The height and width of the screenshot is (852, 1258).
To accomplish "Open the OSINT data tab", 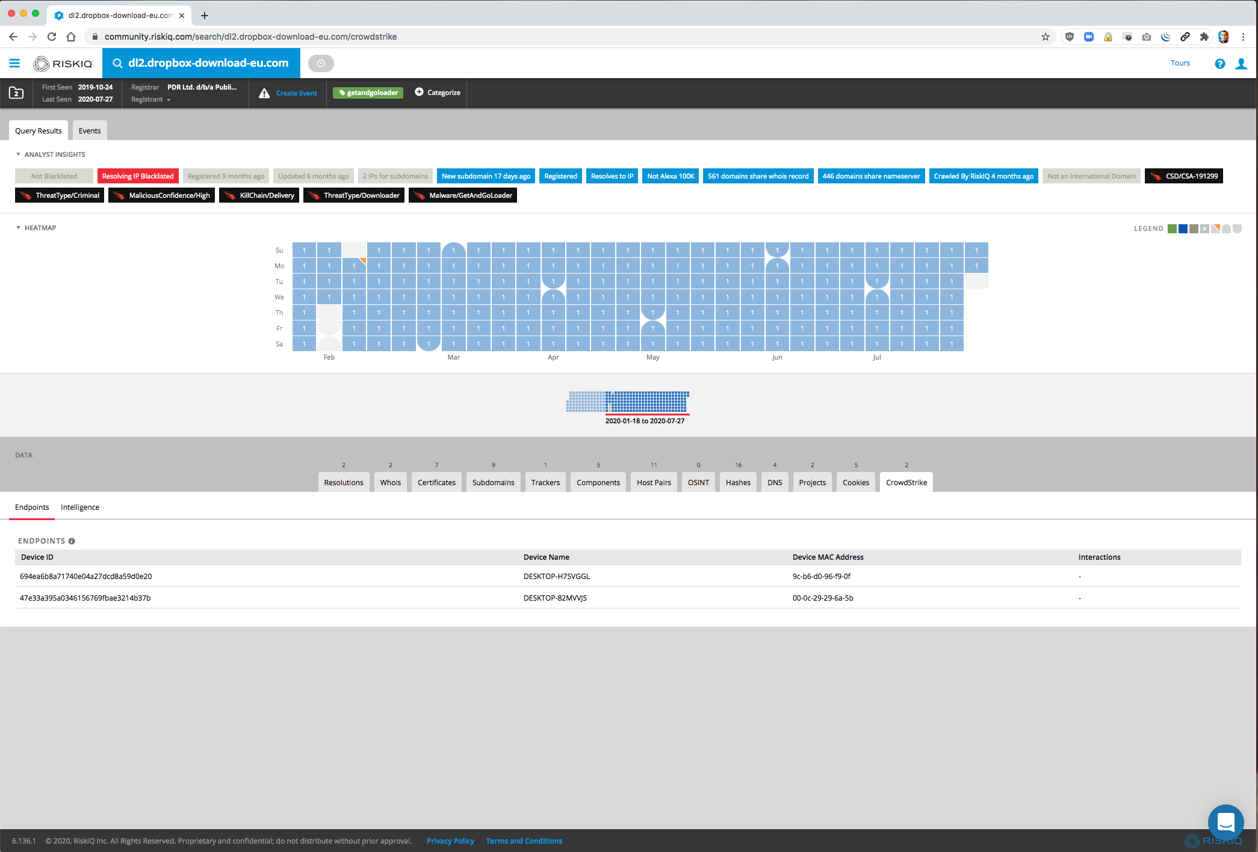I will coord(699,482).
